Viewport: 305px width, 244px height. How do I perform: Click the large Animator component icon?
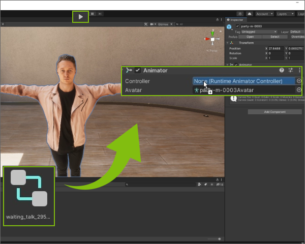[129, 70]
